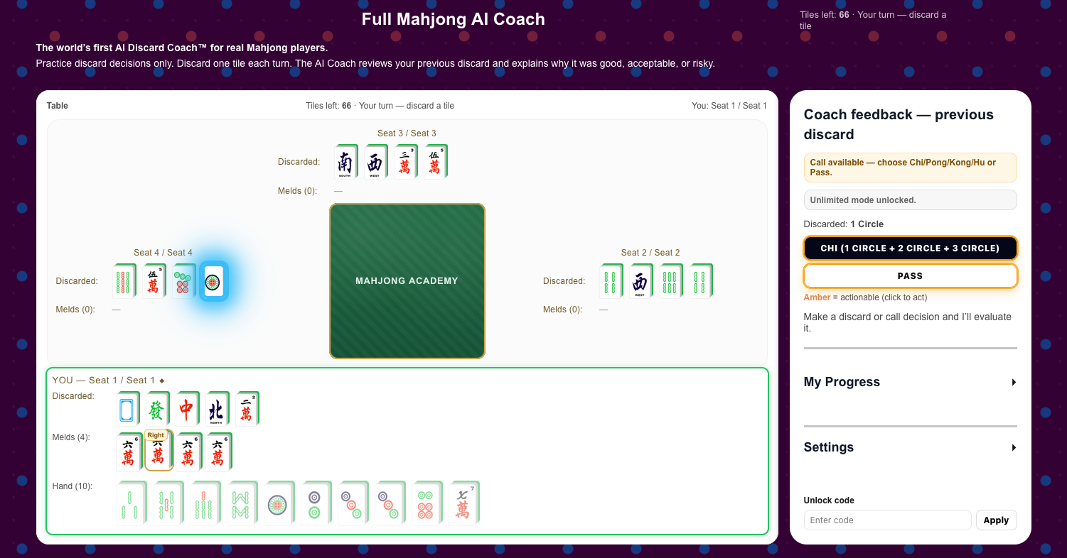
Task: Click the 'Seat 4 / Seat 4' label
Action: [163, 253]
